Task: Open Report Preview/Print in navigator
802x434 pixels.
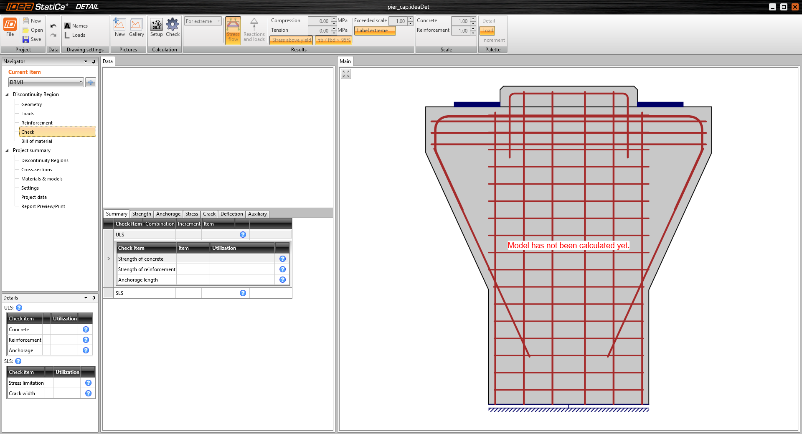Action: (43, 206)
